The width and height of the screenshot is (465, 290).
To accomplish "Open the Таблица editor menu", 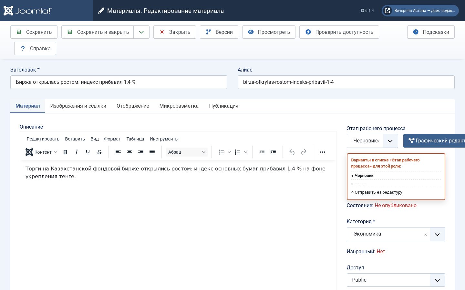I will (x=135, y=139).
